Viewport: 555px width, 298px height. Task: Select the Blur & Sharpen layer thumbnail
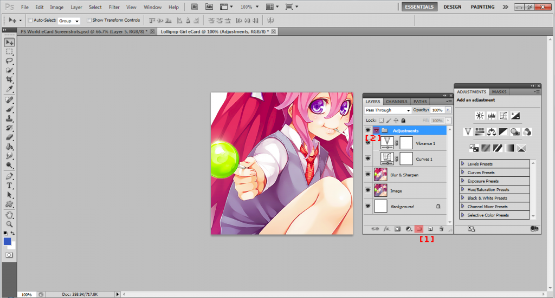380,175
